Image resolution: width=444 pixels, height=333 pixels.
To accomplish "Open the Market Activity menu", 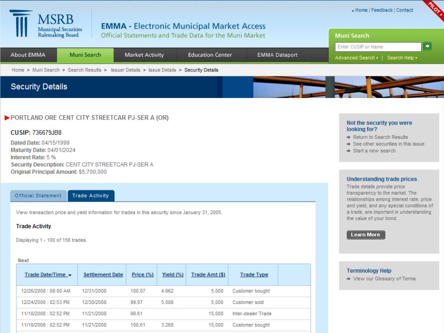I will 144,55.
